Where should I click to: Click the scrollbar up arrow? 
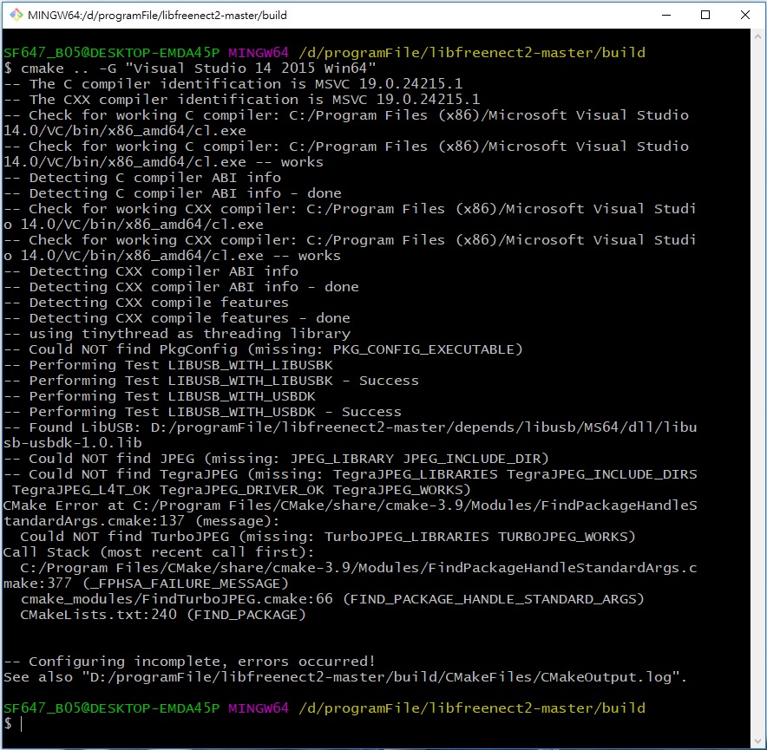click(x=757, y=36)
